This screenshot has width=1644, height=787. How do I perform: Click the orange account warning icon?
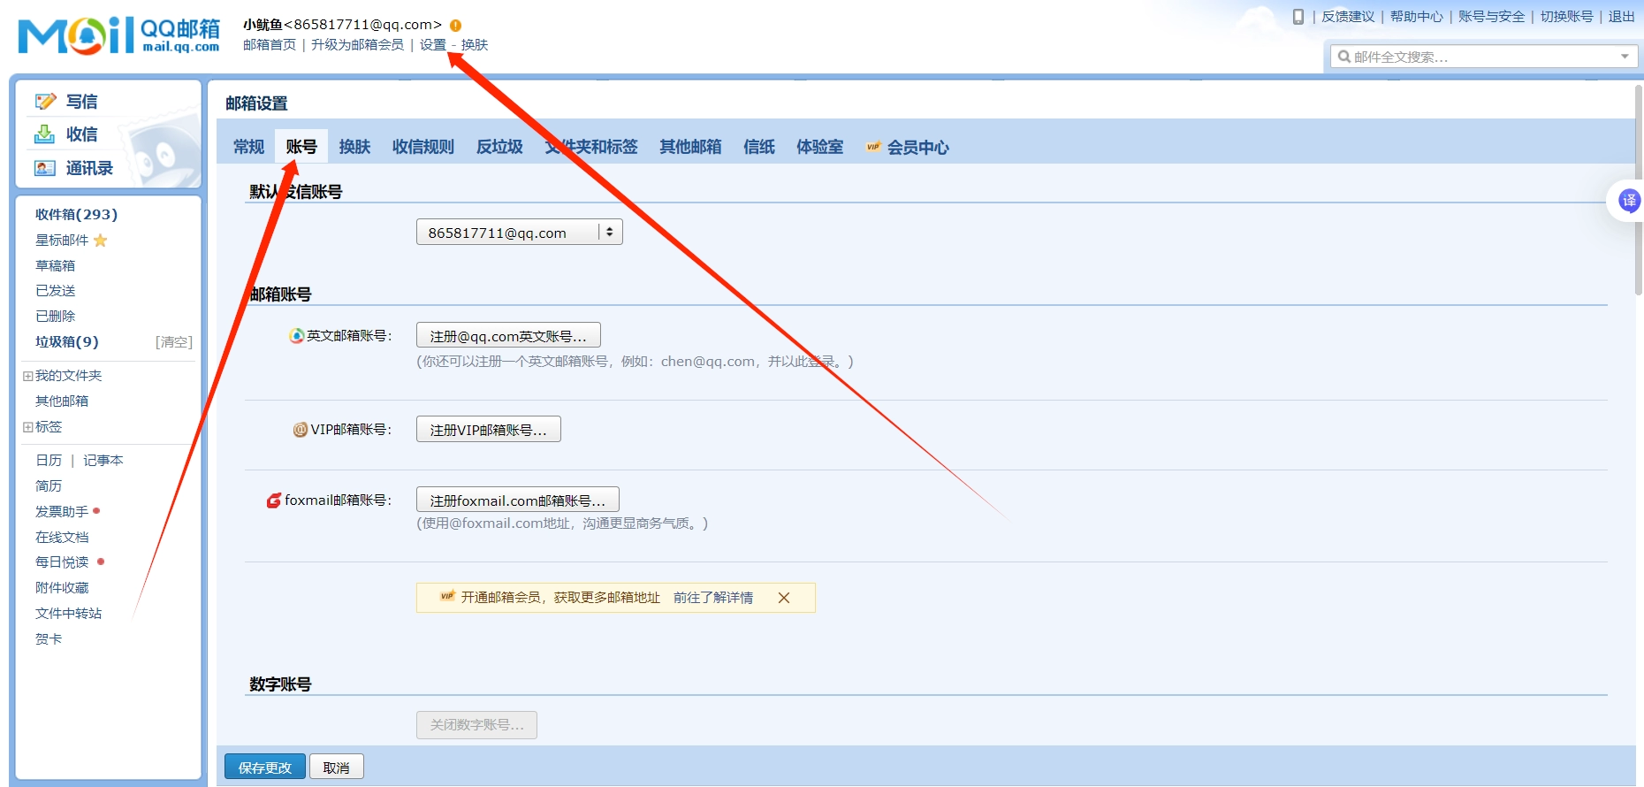click(455, 26)
